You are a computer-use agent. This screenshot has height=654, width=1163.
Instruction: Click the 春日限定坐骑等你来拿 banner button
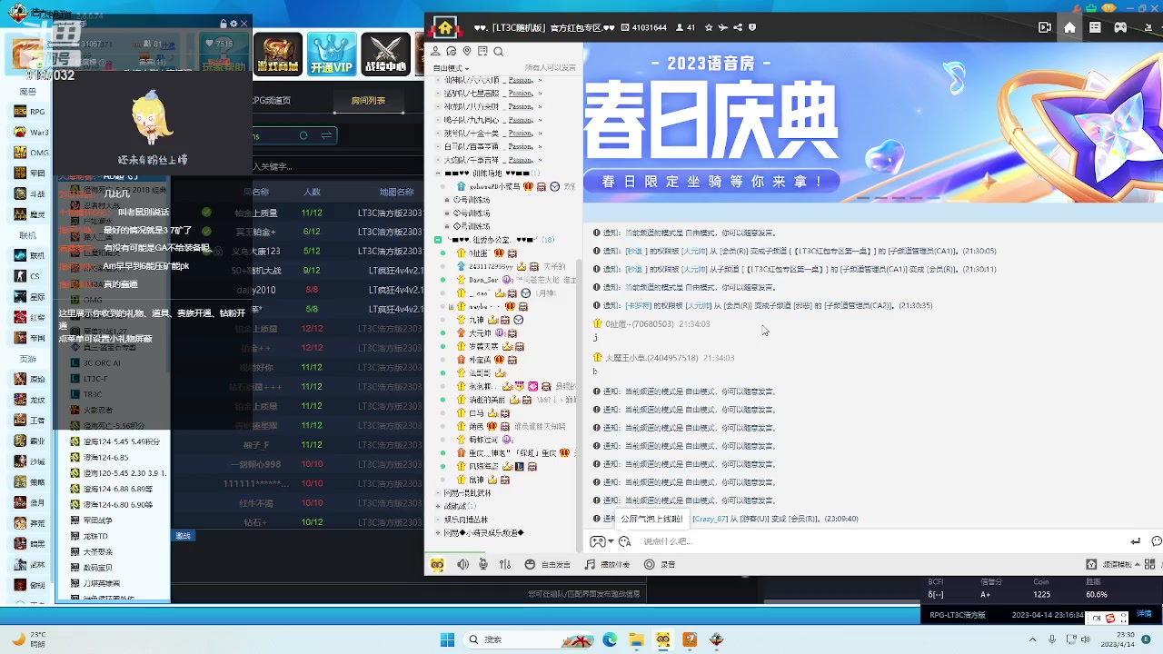712,182
